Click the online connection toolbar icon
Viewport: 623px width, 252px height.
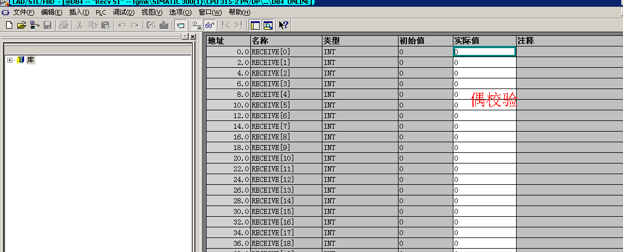point(196,25)
